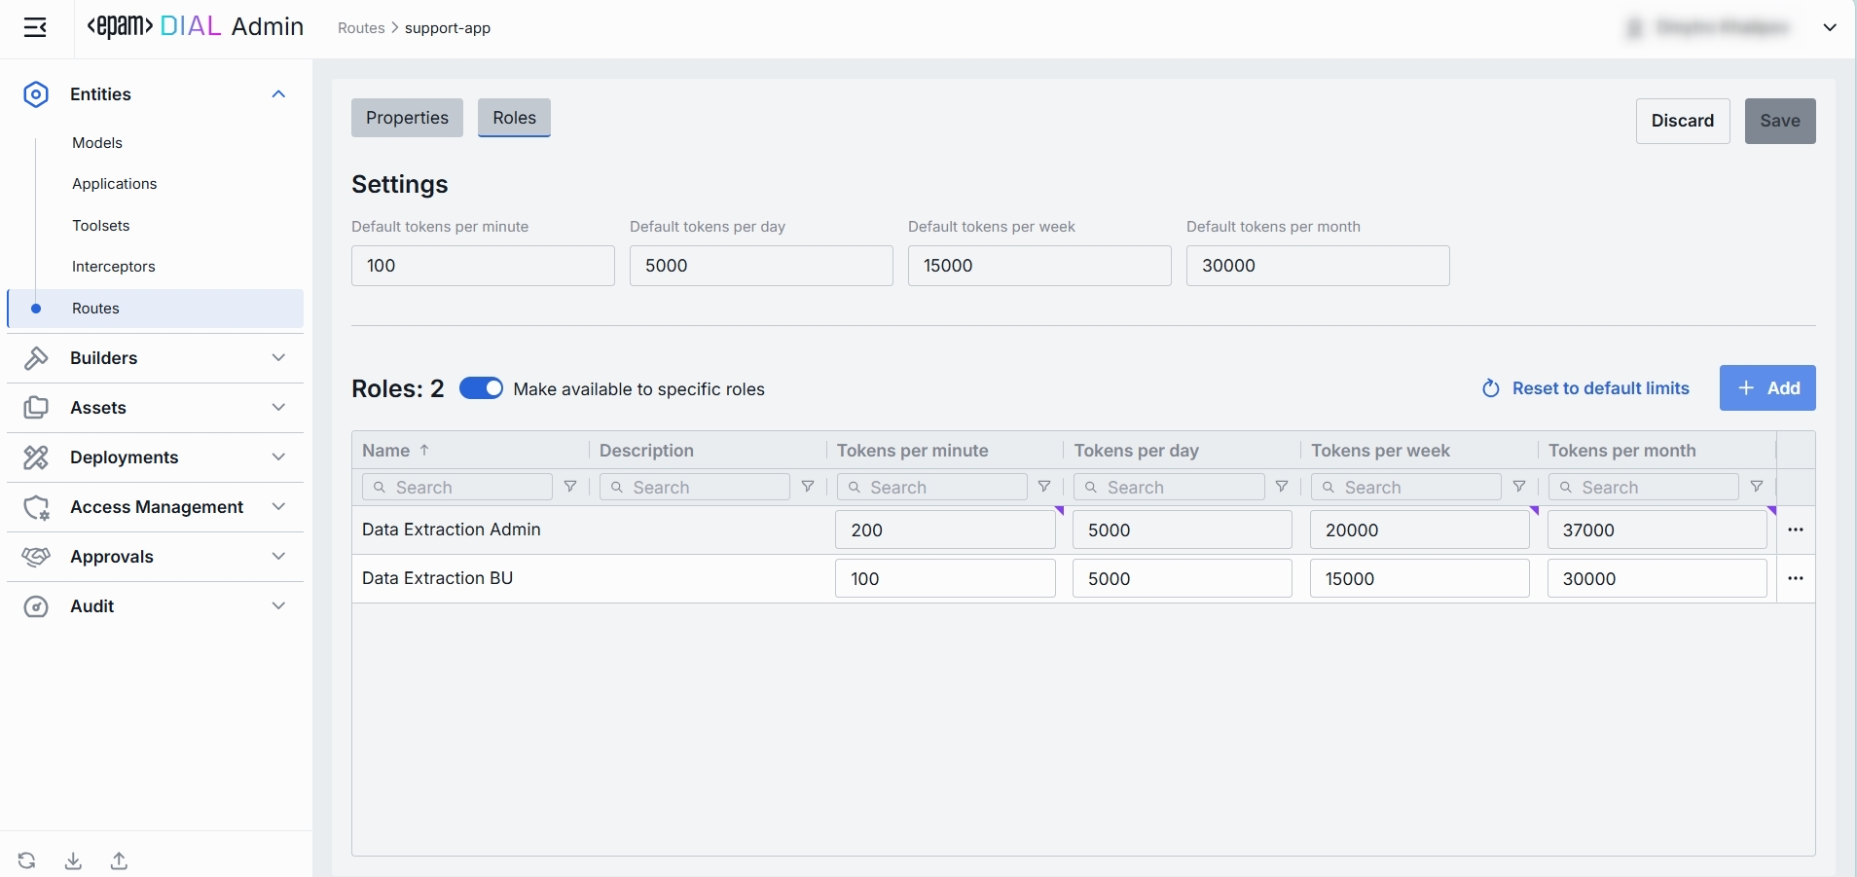1857x877 pixels.
Task: Click the refresh icon in the bottom-left corner
Action: [x=27, y=860]
